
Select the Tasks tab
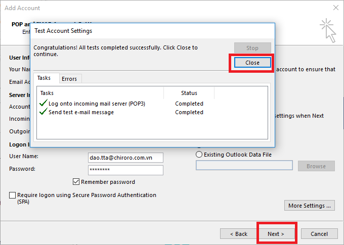pyautogui.click(x=44, y=79)
